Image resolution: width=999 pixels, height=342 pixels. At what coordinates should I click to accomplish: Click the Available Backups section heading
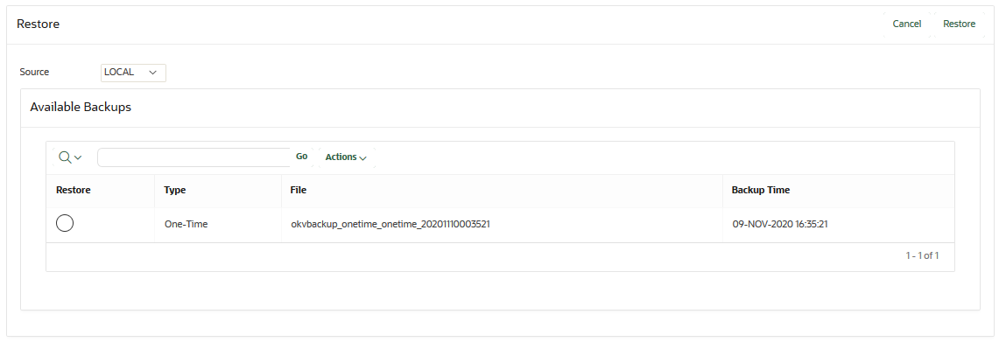click(x=81, y=107)
